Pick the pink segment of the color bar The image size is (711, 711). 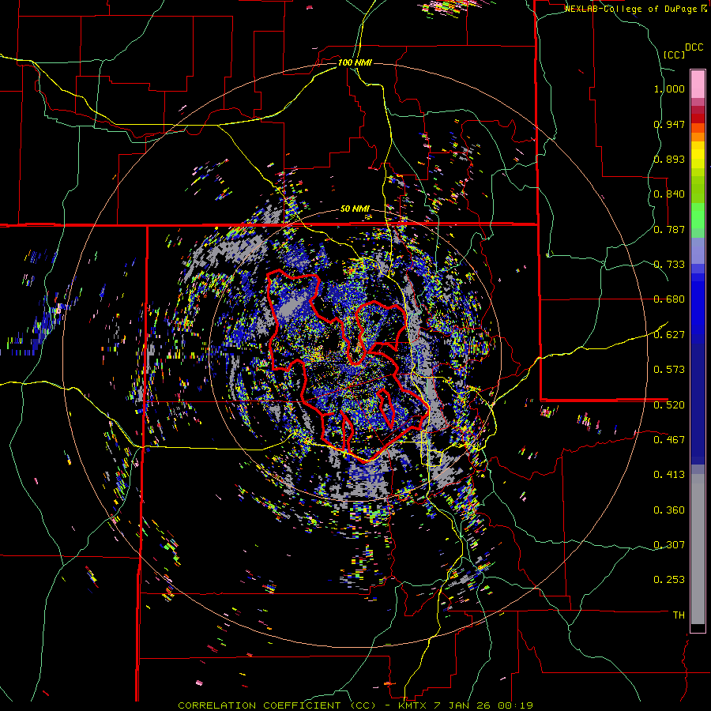point(698,84)
